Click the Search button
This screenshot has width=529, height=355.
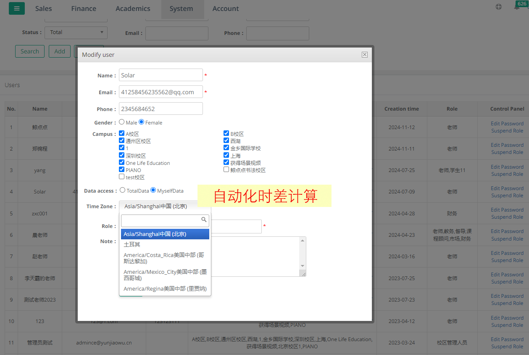(30, 51)
